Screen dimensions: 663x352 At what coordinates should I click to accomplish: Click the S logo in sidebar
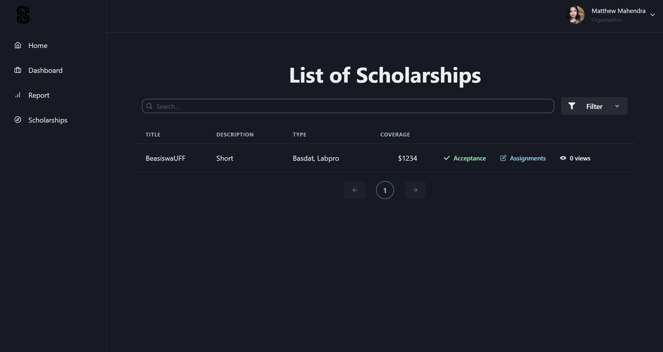23,15
